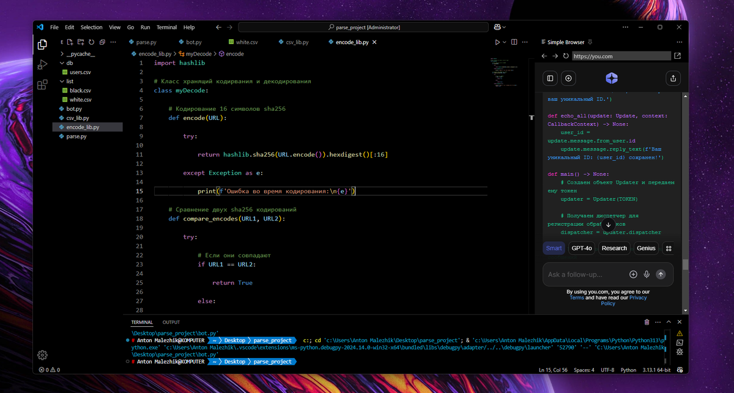Click the errors and warnings status indicator
The width and height of the screenshot is (734, 393).
(x=50, y=370)
